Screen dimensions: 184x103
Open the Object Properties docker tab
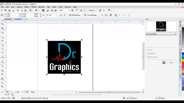tap(180, 38)
